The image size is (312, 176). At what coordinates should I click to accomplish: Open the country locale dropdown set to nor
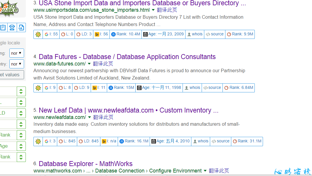tap(16, 64)
